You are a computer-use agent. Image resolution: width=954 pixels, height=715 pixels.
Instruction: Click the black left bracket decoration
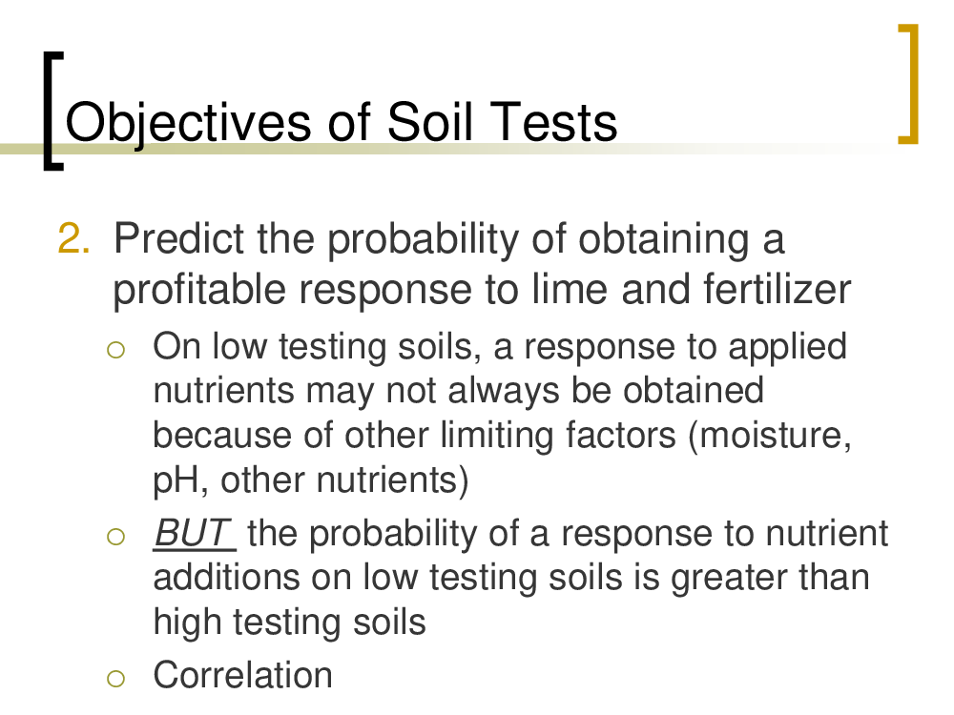pos(52,111)
